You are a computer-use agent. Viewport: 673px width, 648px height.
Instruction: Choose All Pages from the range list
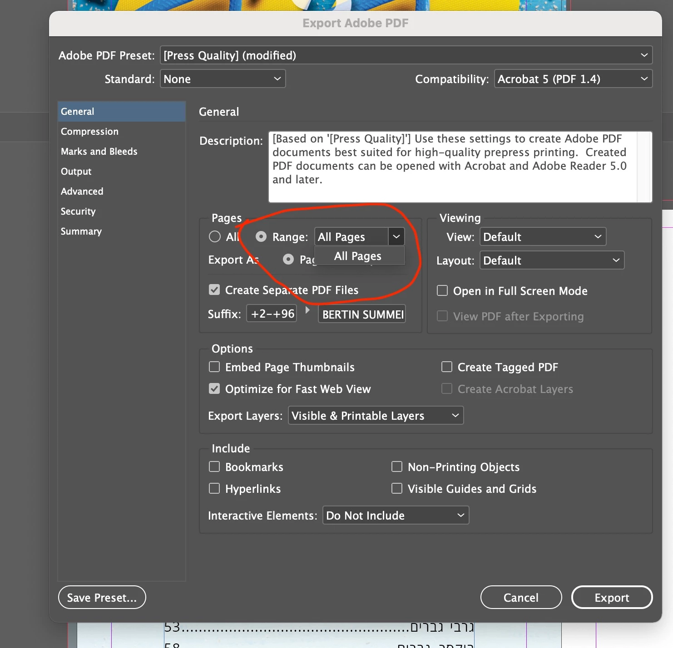point(359,256)
